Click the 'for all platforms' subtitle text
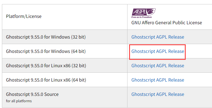The image size is (212, 108). tap(19, 101)
